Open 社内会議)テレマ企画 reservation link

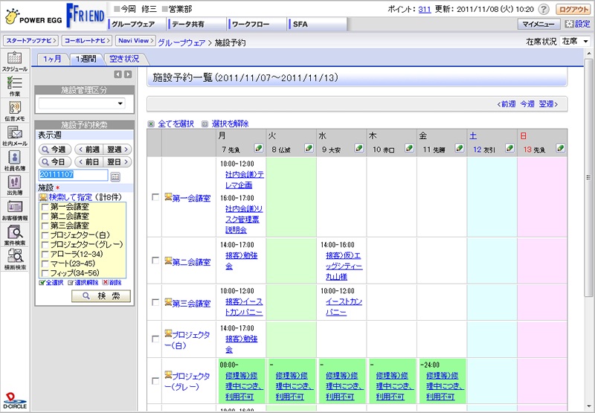(x=245, y=179)
